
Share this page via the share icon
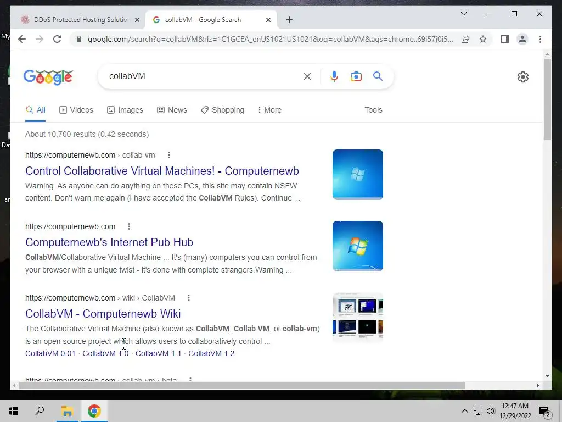[x=465, y=39]
